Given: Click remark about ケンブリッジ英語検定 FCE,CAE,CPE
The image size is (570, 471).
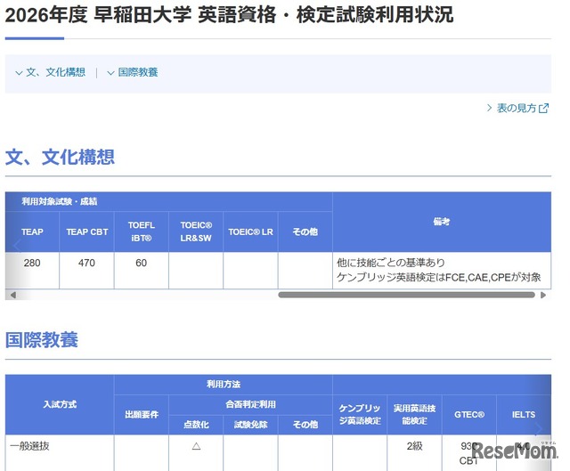Looking at the screenshot, I should pyautogui.click(x=439, y=278).
